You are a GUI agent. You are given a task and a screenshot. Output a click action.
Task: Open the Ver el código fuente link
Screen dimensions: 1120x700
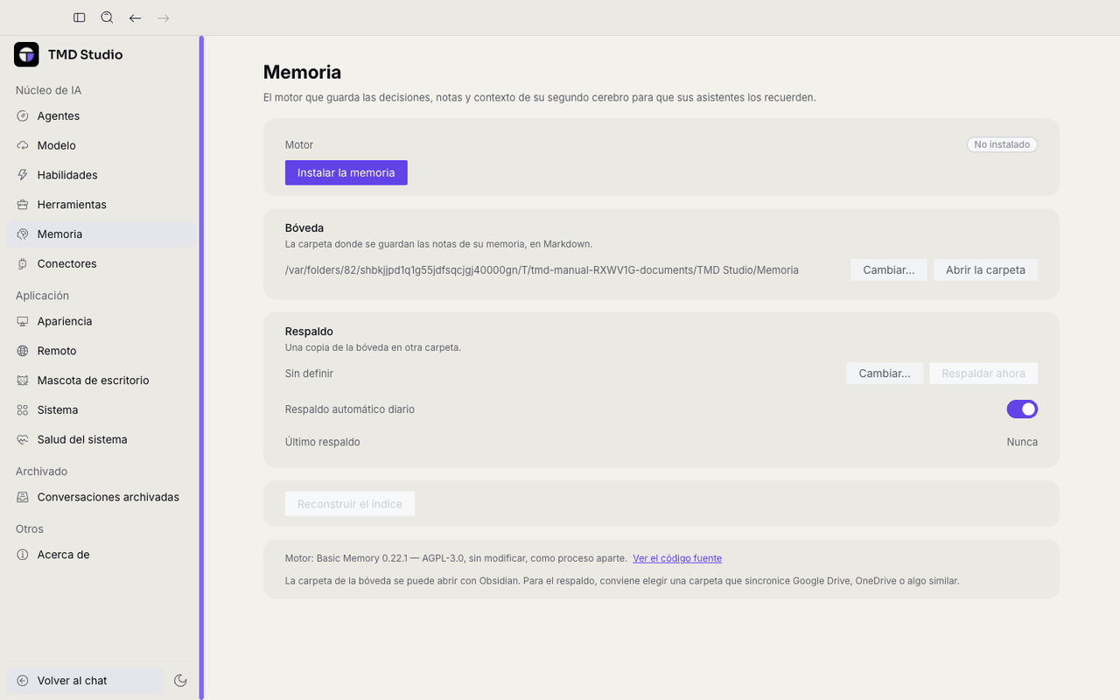pyautogui.click(x=677, y=558)
